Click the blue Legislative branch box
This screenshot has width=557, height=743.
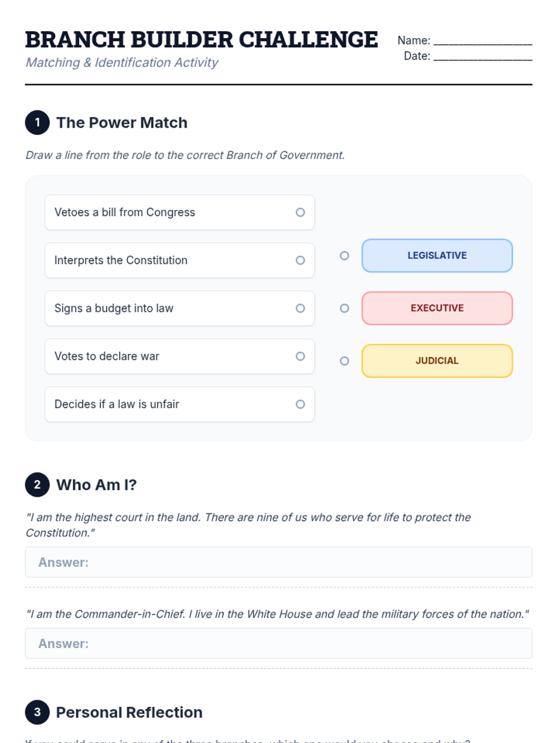(437, 256)
